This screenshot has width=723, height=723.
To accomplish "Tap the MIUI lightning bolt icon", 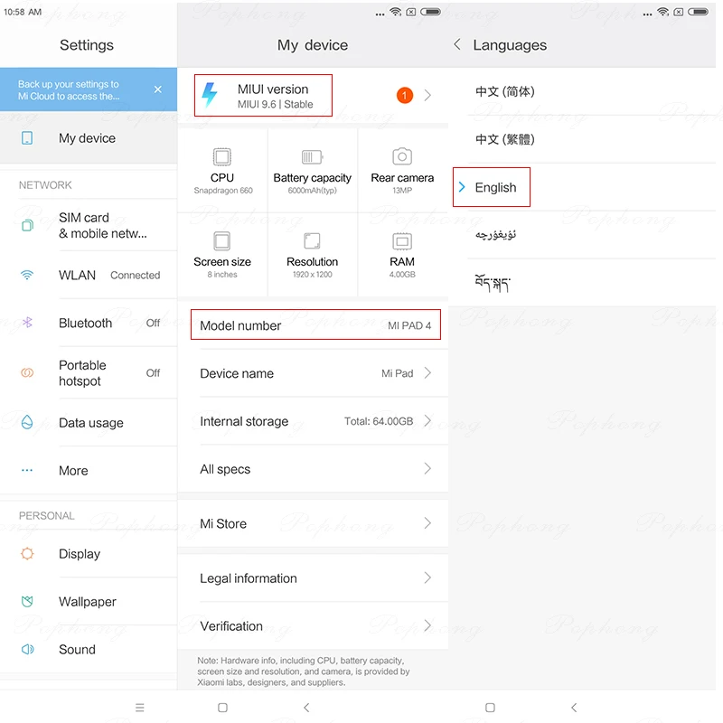I will click(210, 95).
